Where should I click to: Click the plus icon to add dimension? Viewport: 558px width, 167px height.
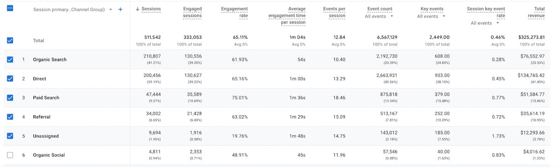120,9
